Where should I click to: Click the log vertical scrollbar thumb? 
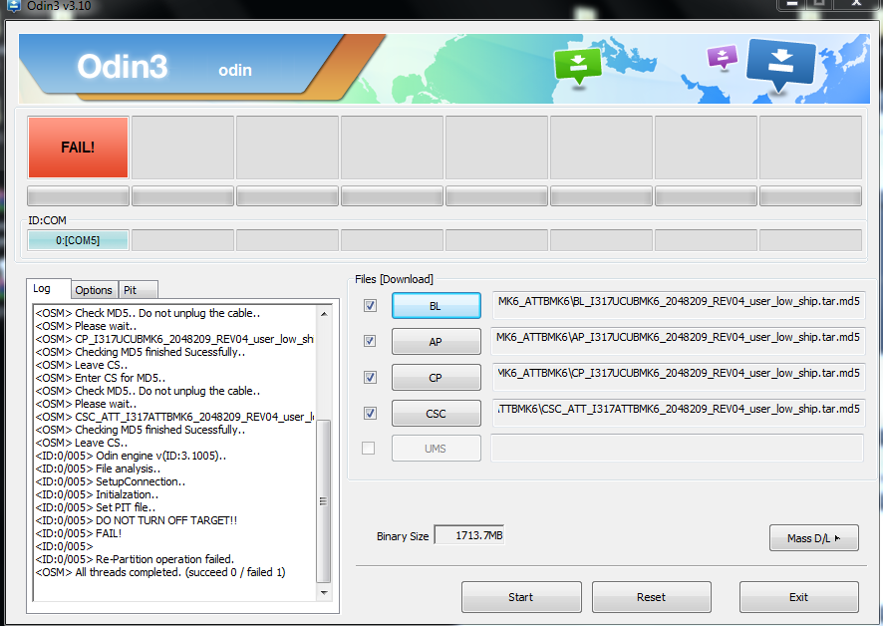[x=324, y=501]
